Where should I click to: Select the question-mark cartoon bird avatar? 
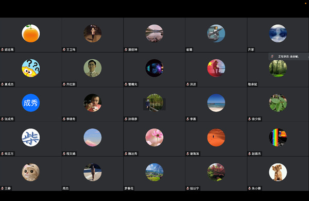click(31, 68)
